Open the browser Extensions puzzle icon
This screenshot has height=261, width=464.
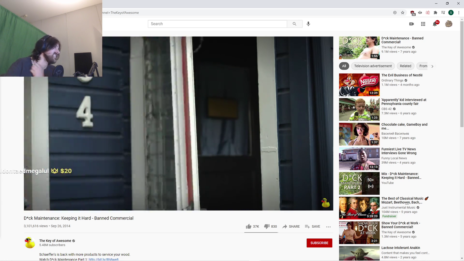(x=435, y=12)
